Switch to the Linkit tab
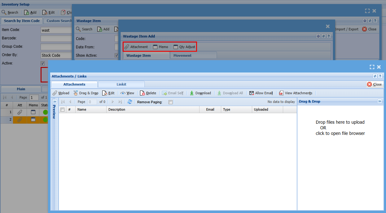Image resolution: width=386 pixels, height=213 pixels. 121,84
